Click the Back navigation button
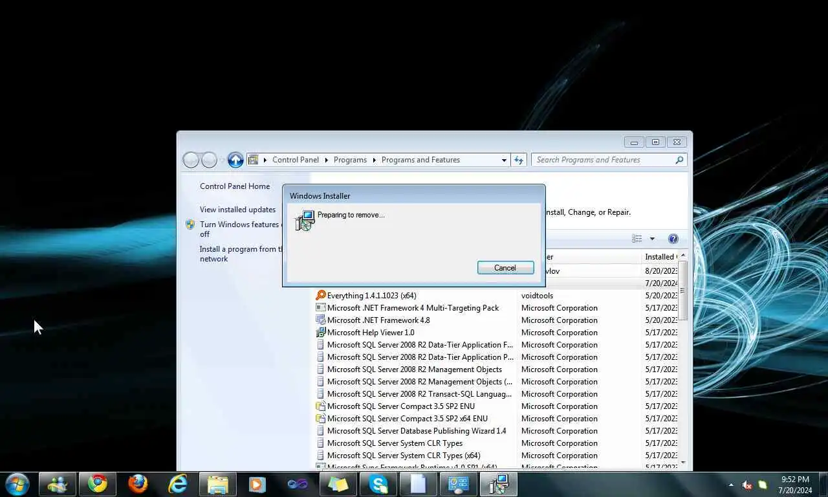Image resolution: width=828 pixels, height=497 pixels. (191, 160)
